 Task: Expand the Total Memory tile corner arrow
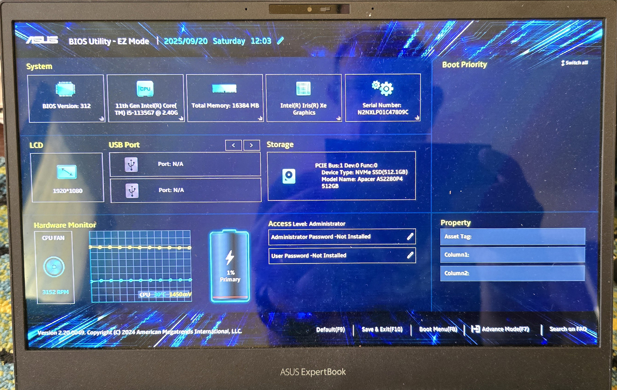(x=260, y=118)
